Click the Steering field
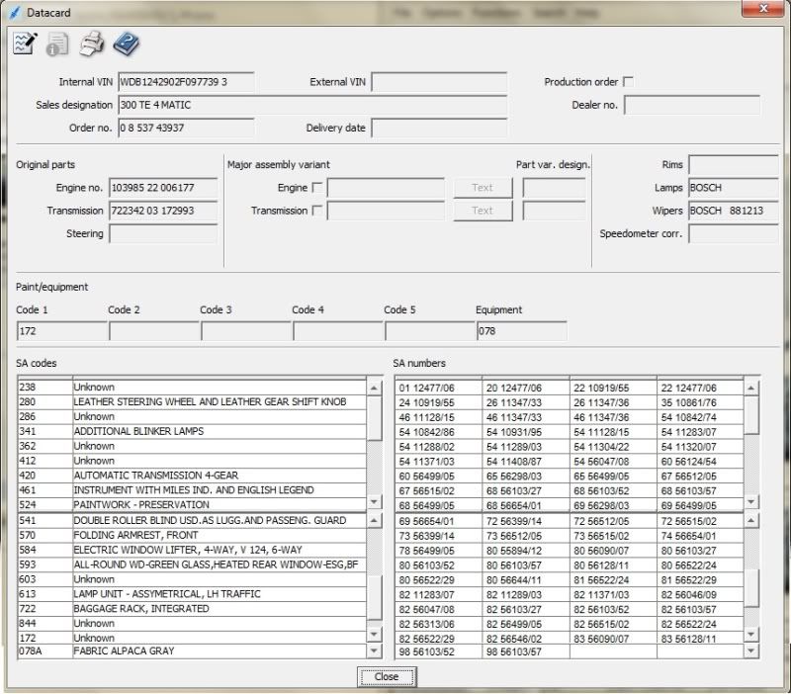This screenshot has height=694, width=791. [163, 233]
